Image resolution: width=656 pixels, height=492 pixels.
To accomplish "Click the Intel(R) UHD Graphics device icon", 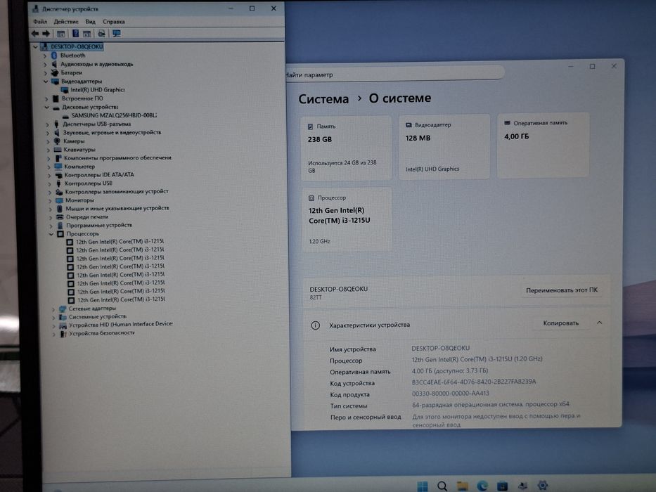I will (65, 89).
